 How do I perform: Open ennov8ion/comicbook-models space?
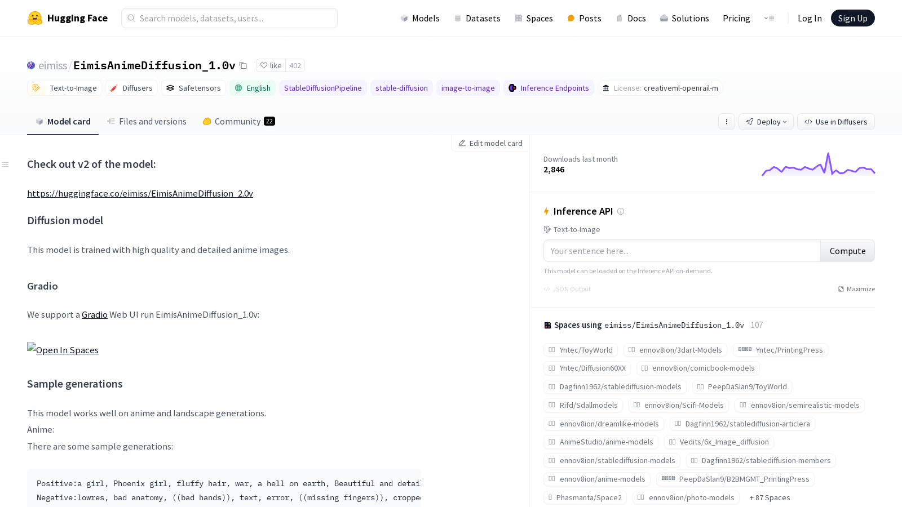pyautogui.click(x=698, y=368)
